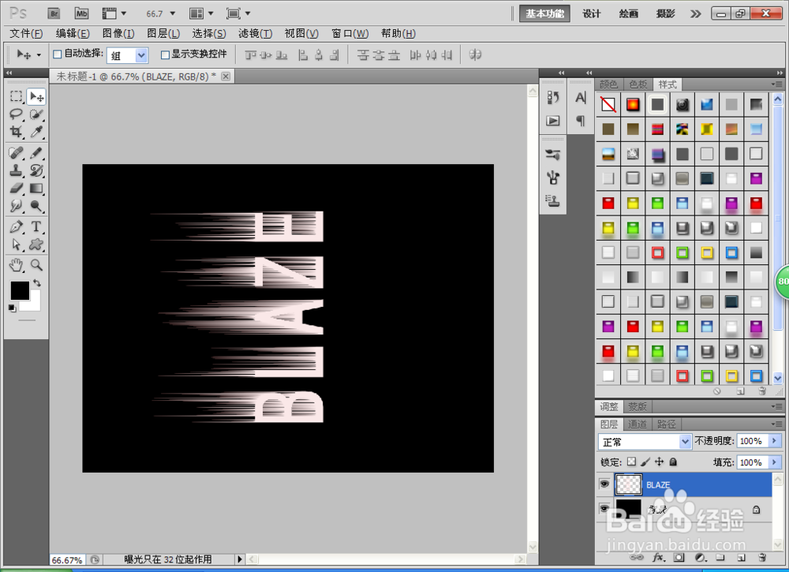Screen dimensions: 789x572
Task: Select the Eraser tool
Action: (x=17, y=188)
